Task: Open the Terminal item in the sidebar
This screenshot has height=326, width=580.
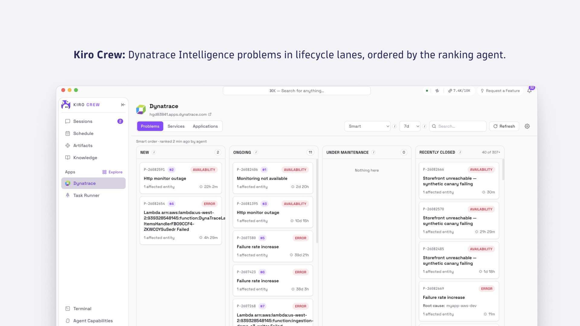Action: click(x=94, y=308)
